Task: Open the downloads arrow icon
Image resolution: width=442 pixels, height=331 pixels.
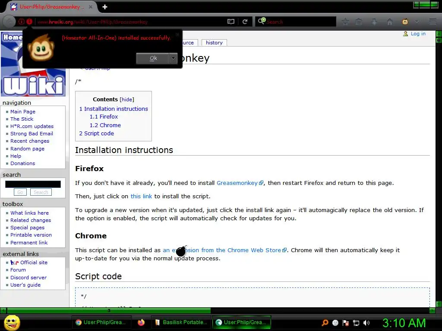Action: coord(374,22)
